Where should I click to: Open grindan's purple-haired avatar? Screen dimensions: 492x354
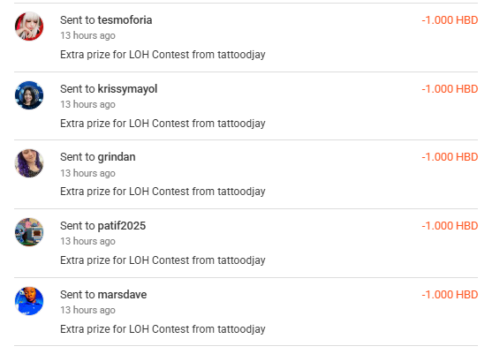point(29,163)
